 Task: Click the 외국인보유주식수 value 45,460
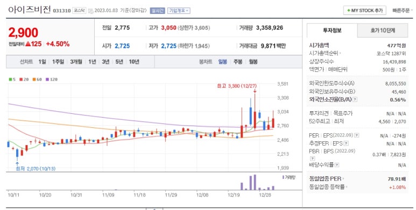click(399, 92)
